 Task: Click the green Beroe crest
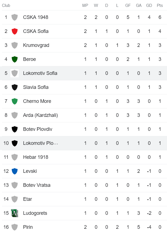click(14, 59)
